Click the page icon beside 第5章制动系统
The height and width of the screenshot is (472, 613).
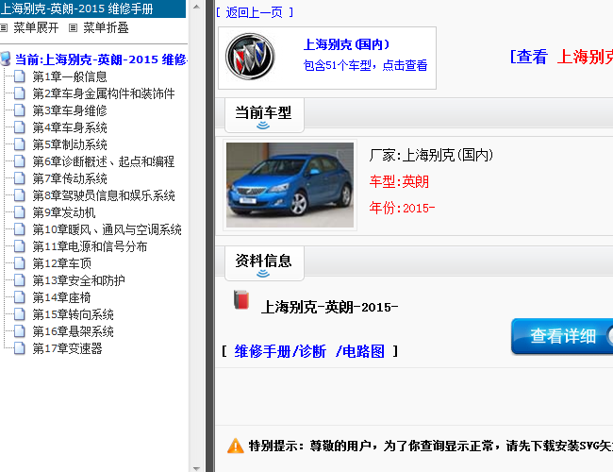(x=20, y=144)
